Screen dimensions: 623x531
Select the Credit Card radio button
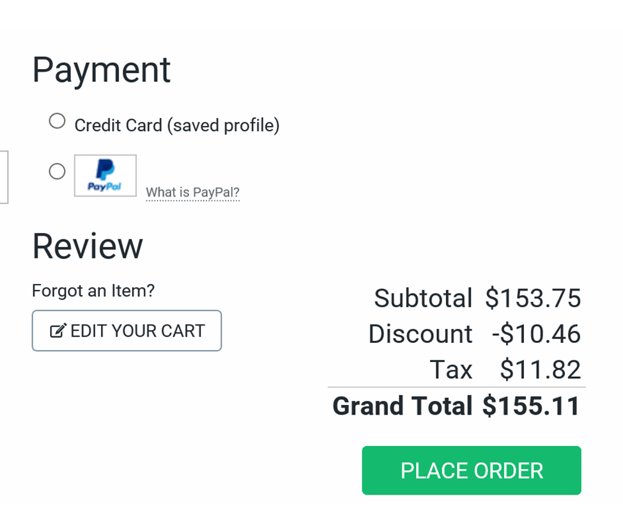point(58,121)
